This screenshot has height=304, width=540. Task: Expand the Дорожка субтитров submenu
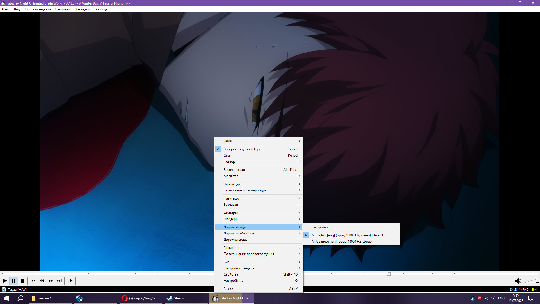pos(259,233)
